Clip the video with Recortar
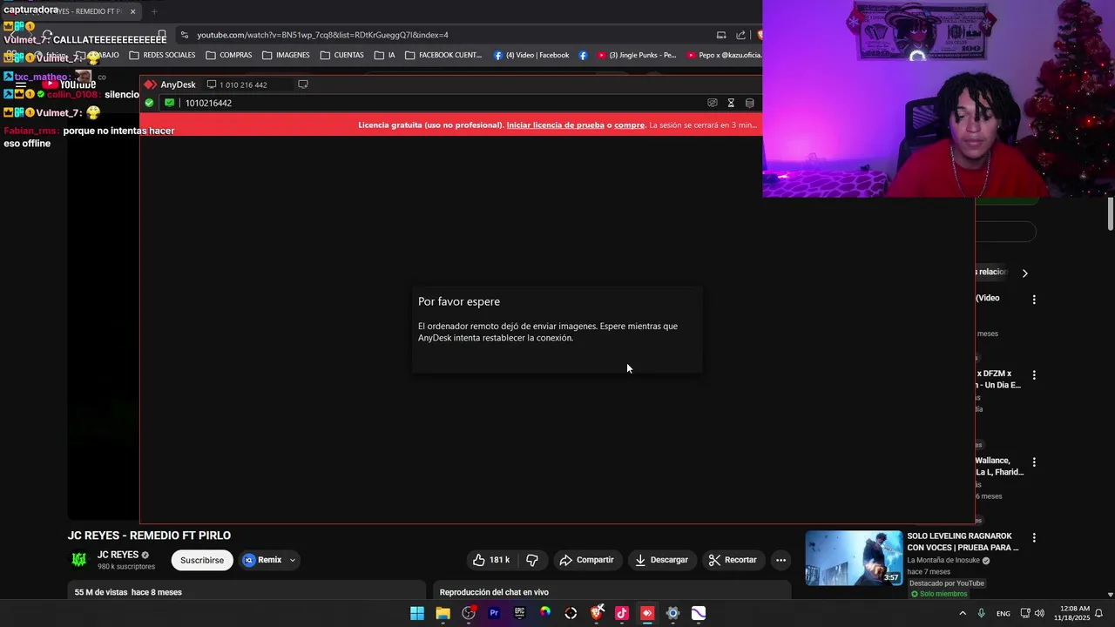Screen dimensions: 1115x627 (732, 560)
